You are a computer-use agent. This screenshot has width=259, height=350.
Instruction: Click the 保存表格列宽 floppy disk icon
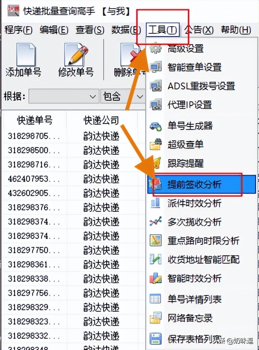click(156, 339)
